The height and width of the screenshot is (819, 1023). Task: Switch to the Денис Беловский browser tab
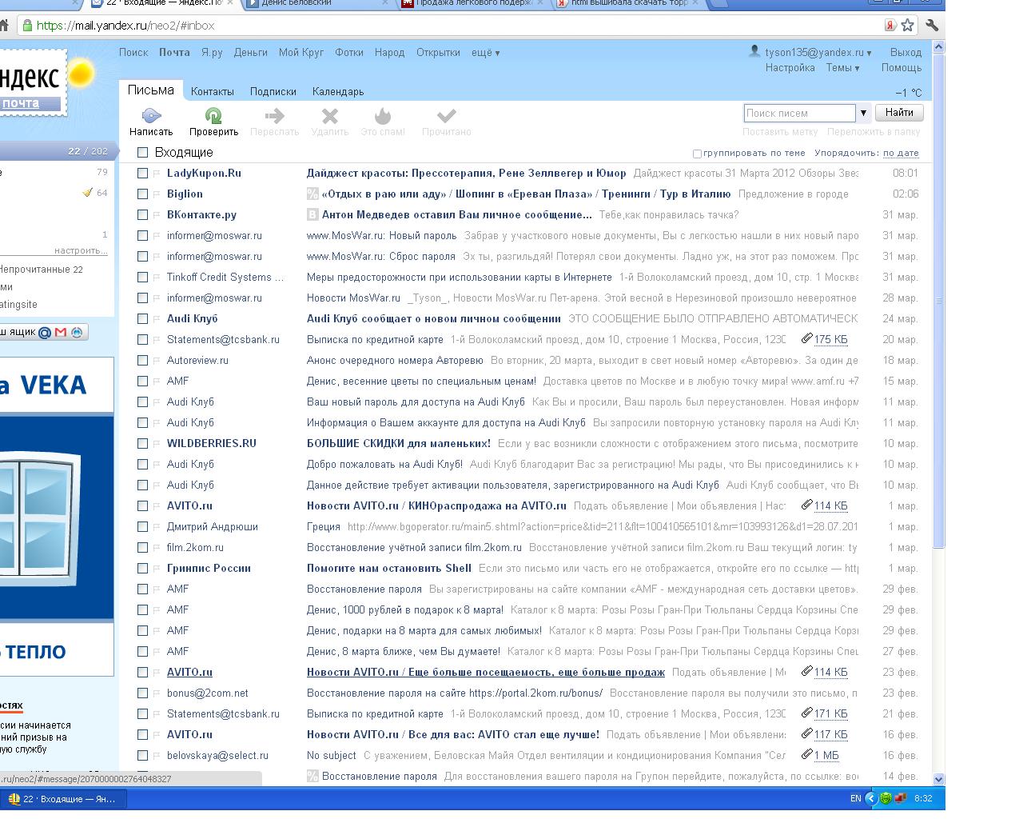[316, 3]
